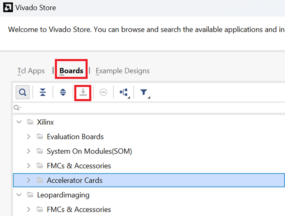Toggle the search tool in the toolbar
This screenshot has height=216, width=285.
(x=23, y=92)
